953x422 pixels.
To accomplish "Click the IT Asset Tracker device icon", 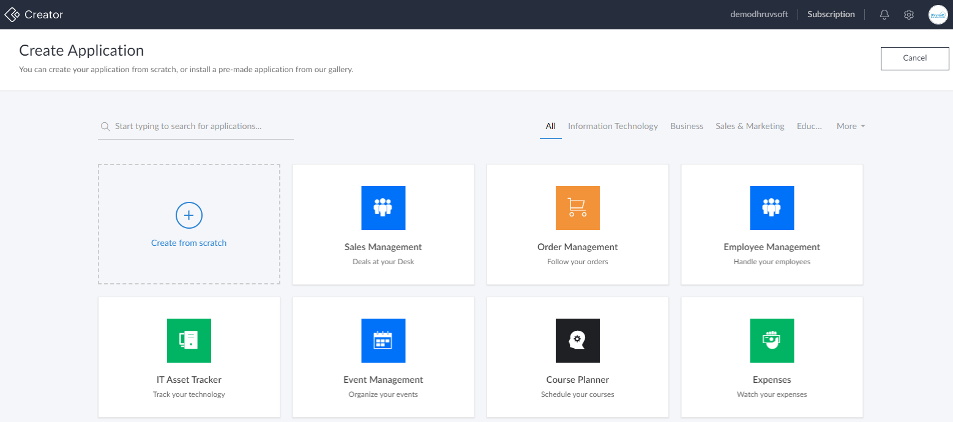I will pyautogui.click(x=189, y=341).
